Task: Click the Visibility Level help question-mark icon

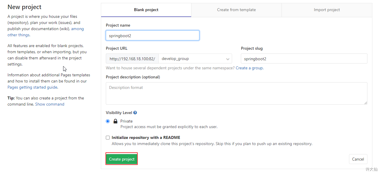Action: tap(135, 113)
